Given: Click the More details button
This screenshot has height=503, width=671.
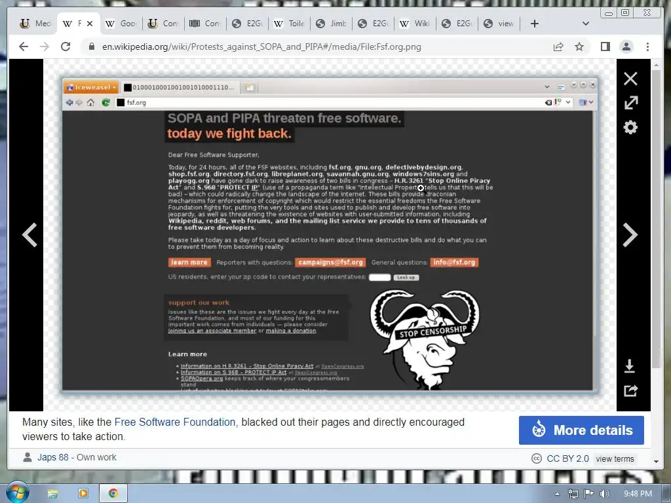Looking at the screenshot, I should coord(581,430).
